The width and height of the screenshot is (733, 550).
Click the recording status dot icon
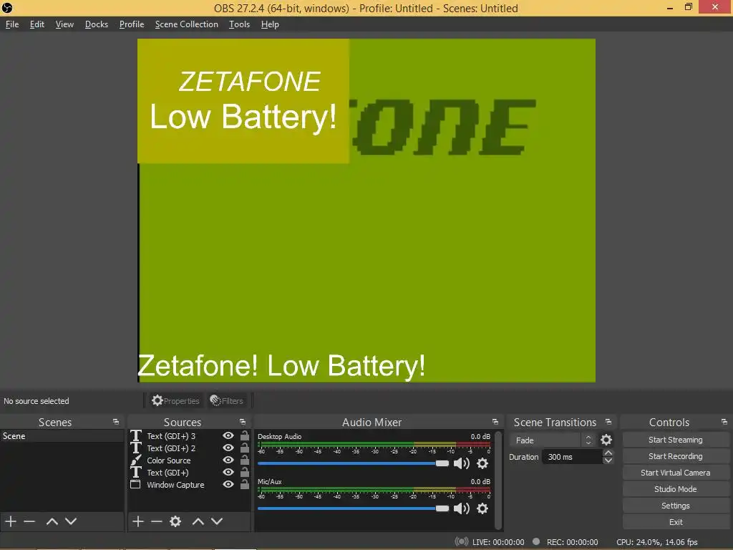coord(536,541)
